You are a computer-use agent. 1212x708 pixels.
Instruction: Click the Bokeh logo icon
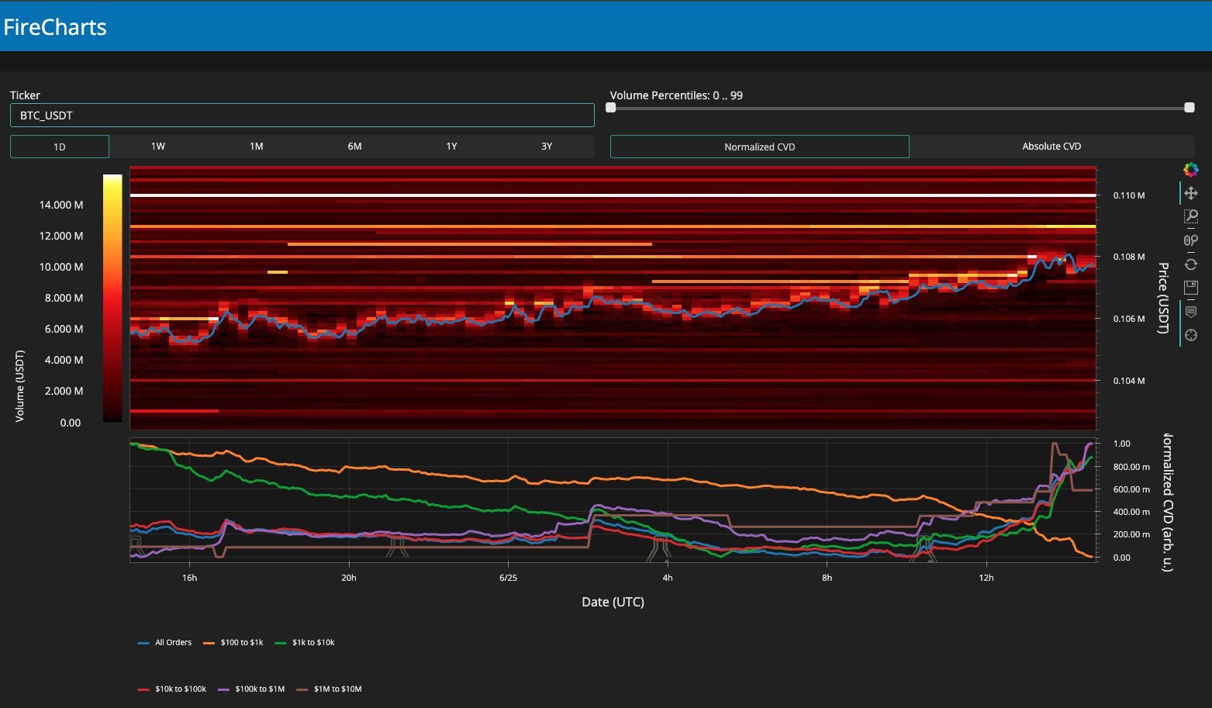(1190, 170)
